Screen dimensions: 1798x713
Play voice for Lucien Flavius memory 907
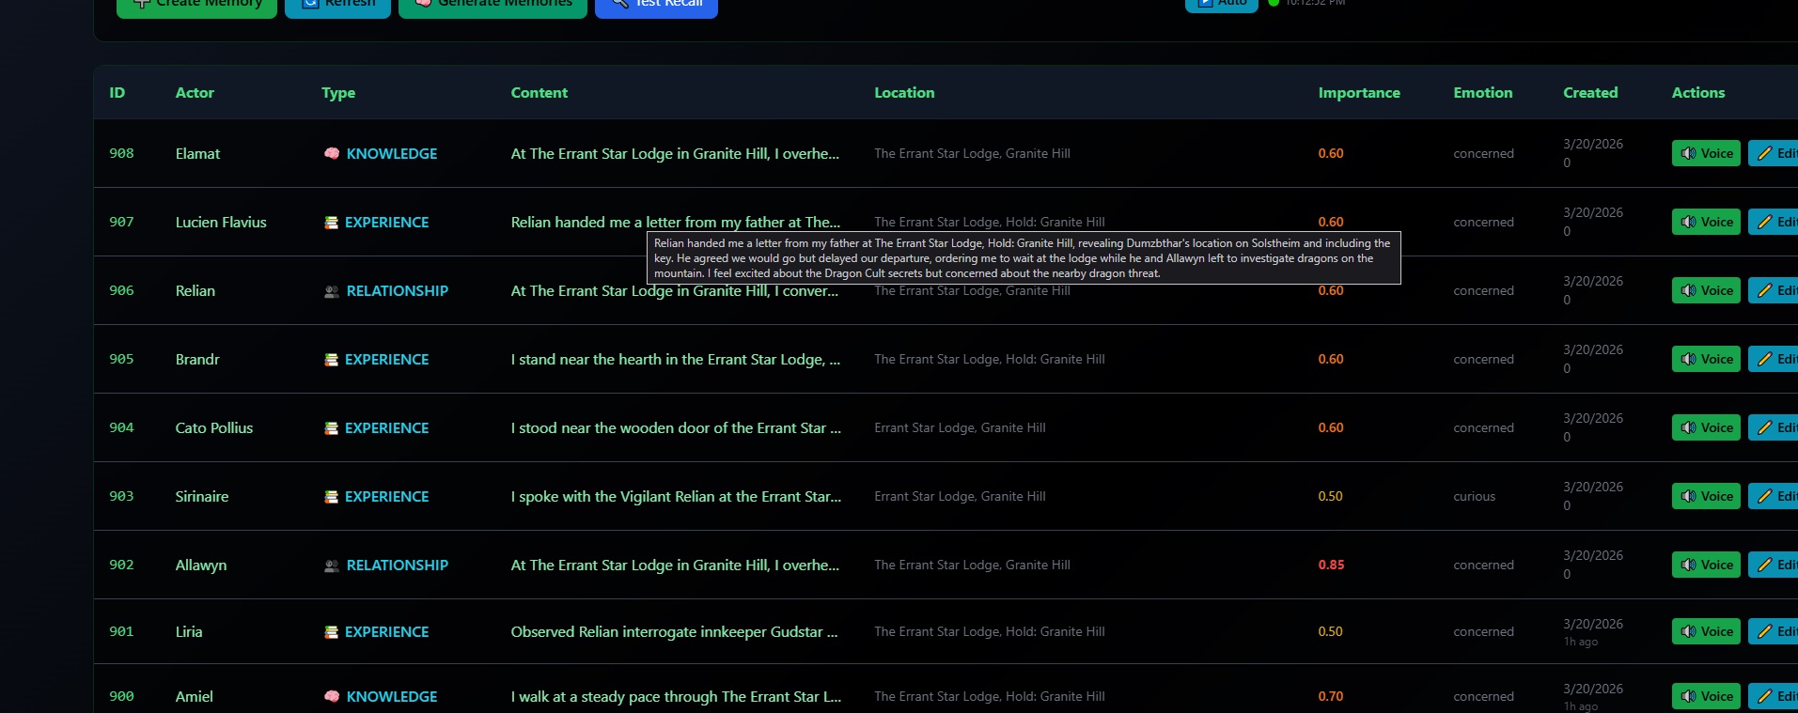(x=1706, y=222)
